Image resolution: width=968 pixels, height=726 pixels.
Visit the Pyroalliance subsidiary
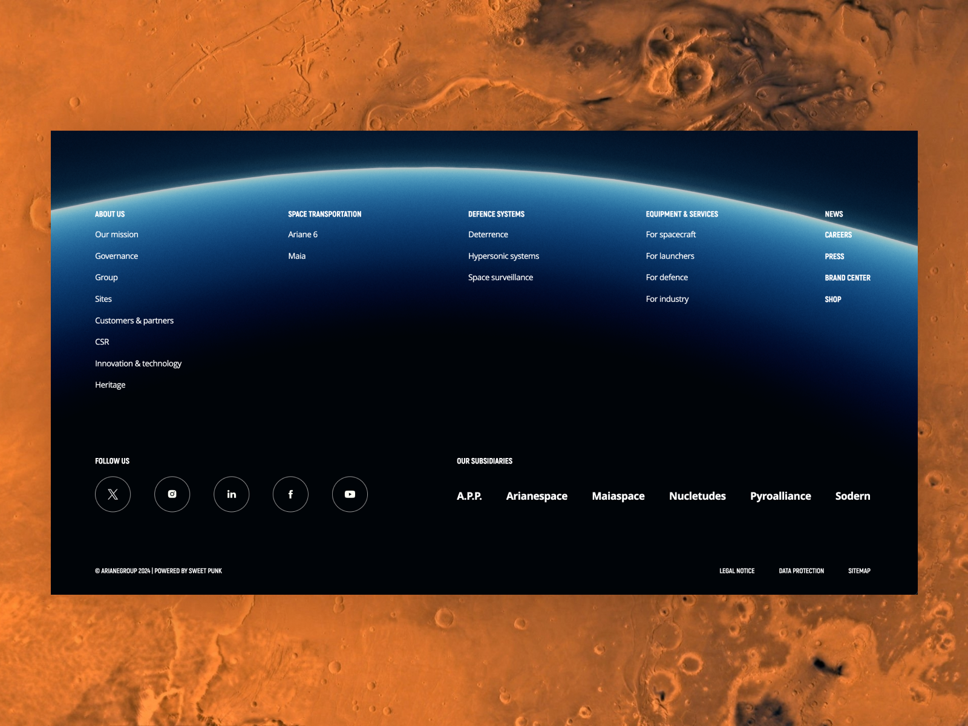click(x=780, y=496)
